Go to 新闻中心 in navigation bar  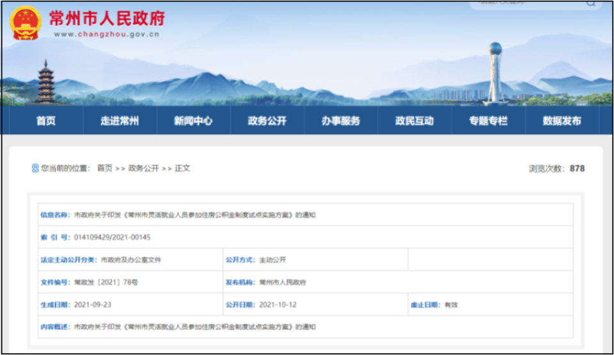point(193,121)
